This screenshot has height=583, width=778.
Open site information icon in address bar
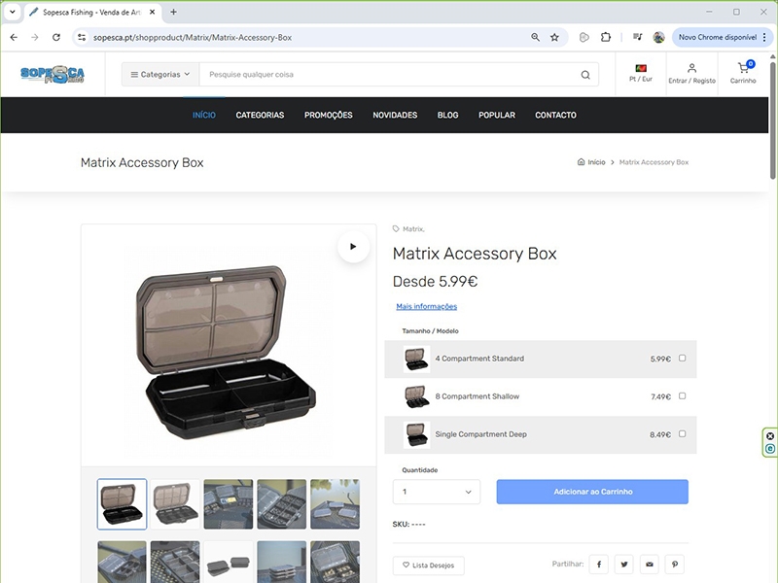82,37
